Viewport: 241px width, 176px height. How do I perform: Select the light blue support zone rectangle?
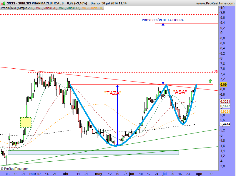93,153
